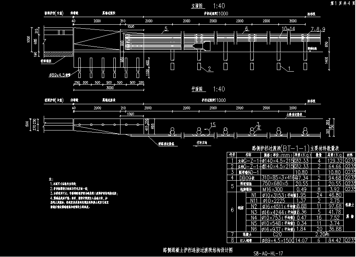Click the page number text in top-right corner
356x257 pixels.
click(342, 3)
